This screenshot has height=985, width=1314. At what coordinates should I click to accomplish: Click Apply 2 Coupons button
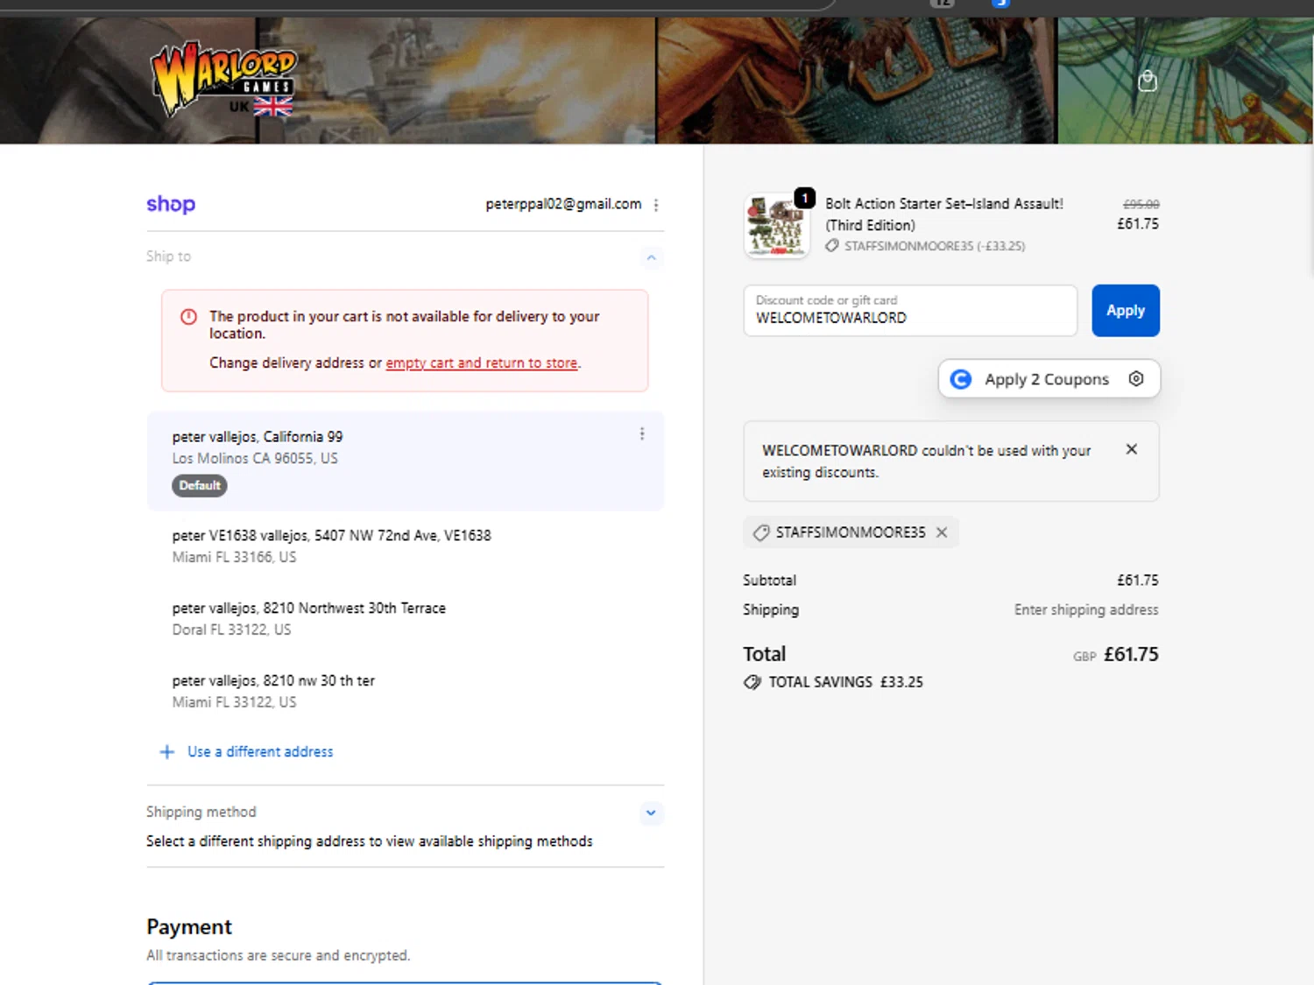tap(1046, 379)
